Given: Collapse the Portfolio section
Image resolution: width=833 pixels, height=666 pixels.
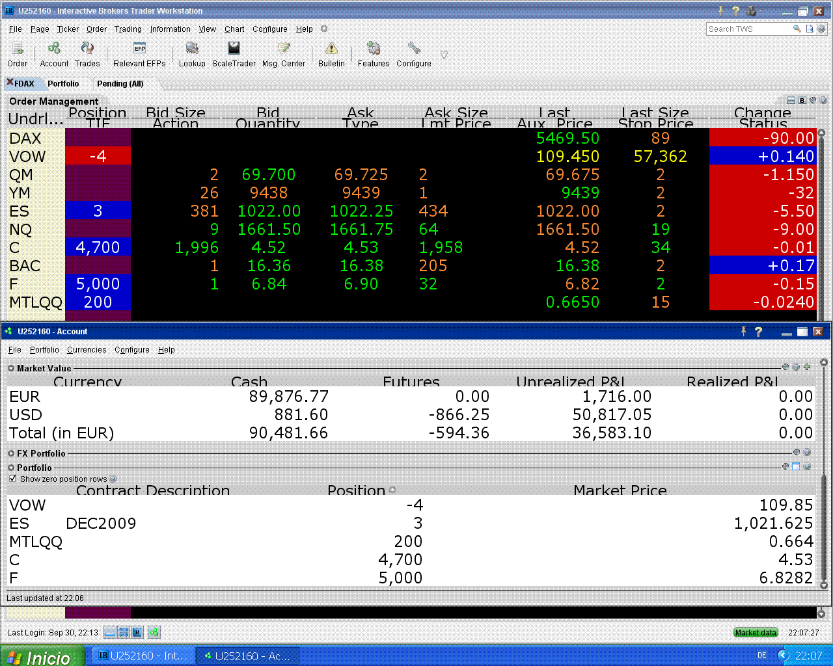Looking at the screenshot, I should [11, 468].
